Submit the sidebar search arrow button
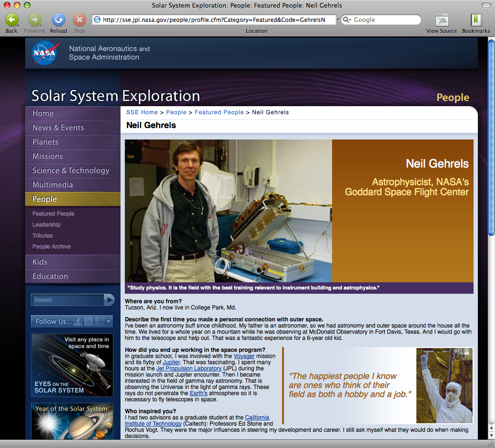Viewport: 495px width, 448px height. [x=109, y=300]
